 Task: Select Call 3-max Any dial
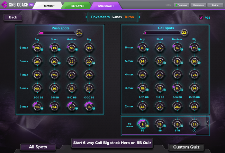pos(143,89)
